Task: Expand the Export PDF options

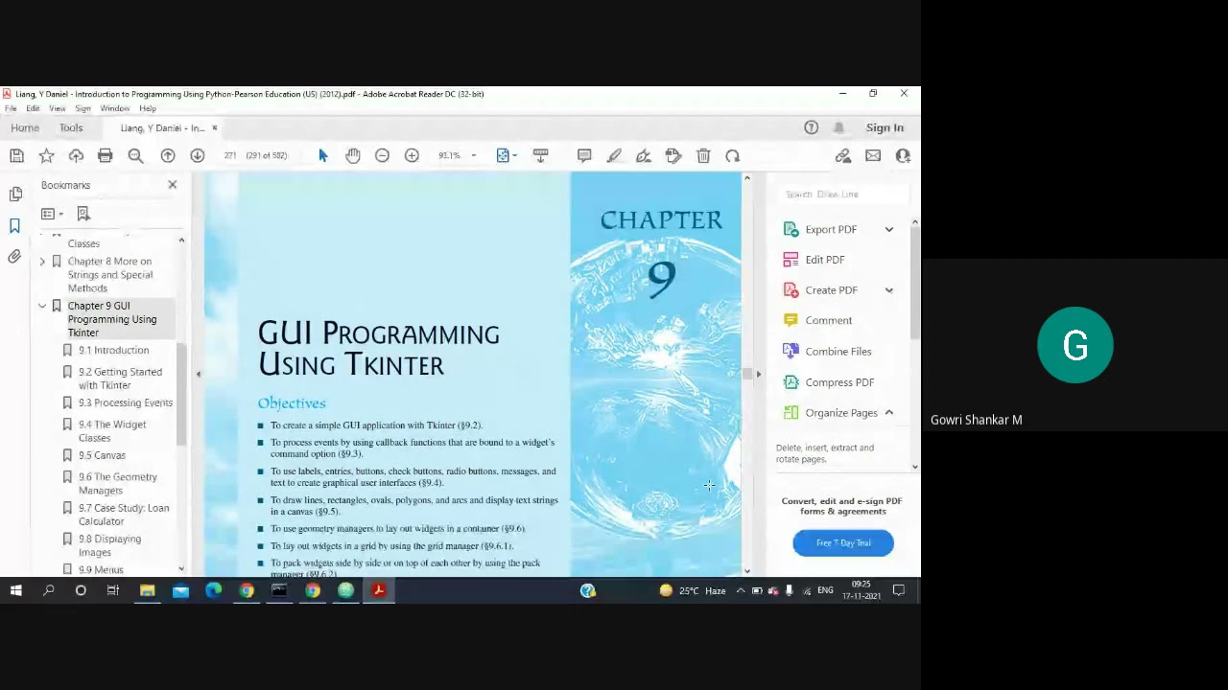Action: pos(889,230)
